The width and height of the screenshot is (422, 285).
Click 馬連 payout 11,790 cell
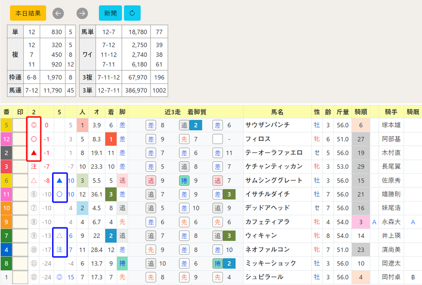[53, 90]
